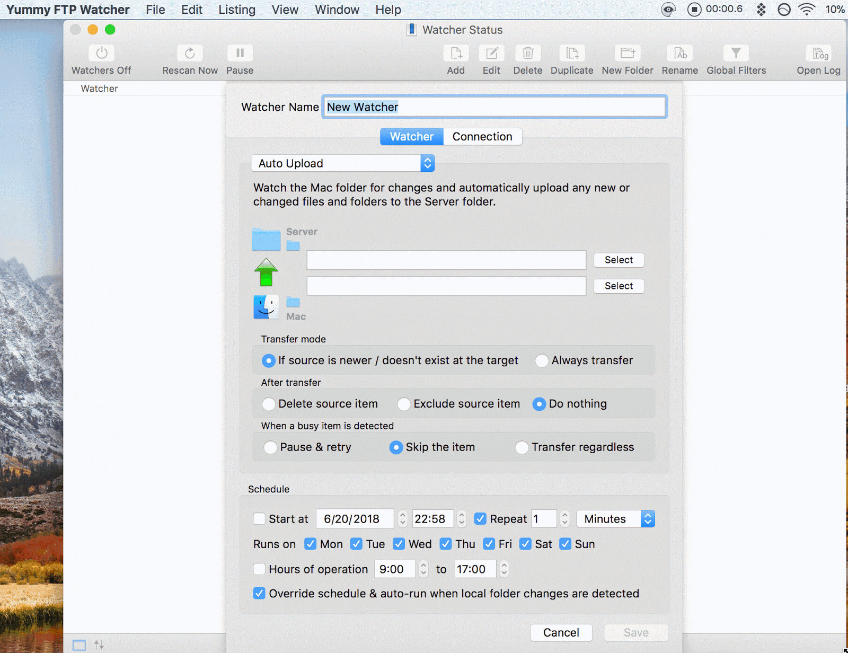Click the Cancel button

pos(561,632)
